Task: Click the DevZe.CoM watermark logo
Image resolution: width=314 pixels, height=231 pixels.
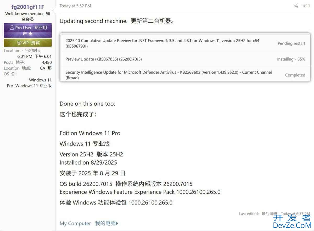Action: (x=292, y=222)
